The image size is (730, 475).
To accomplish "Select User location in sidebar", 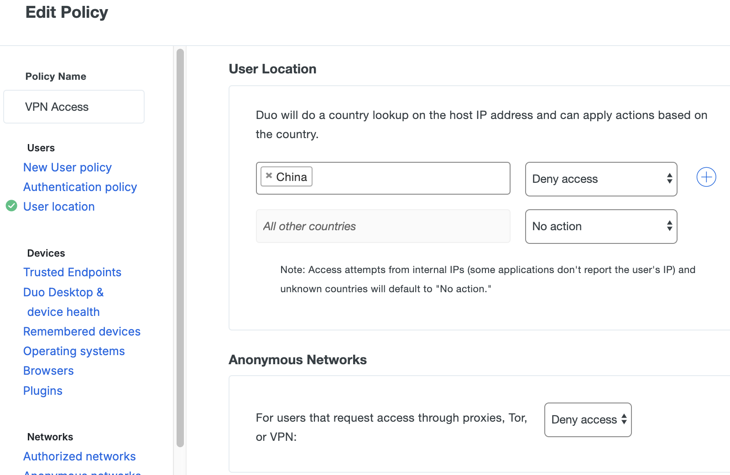I will click(58, 207).
